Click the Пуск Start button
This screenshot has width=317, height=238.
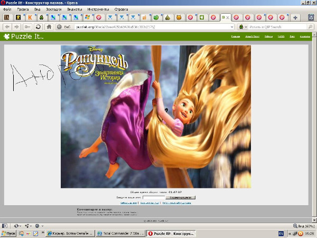point(9,233)
